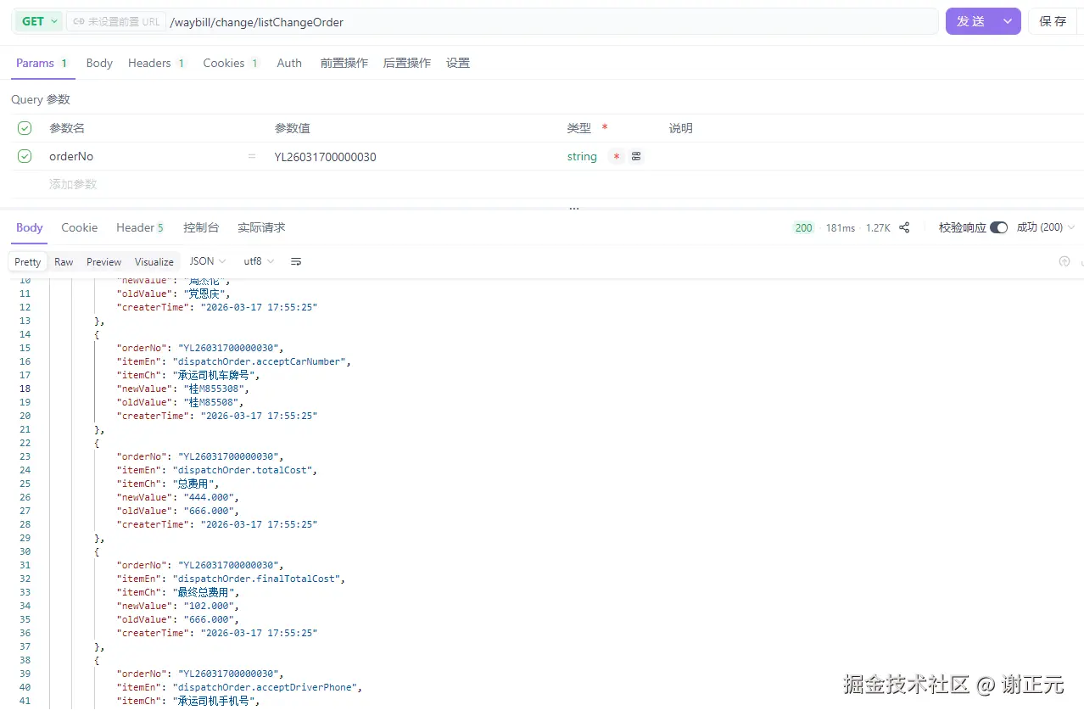Open the 实际请求 tab
This screenshot has width=1084, height=716.
click(x=261, y=227)
